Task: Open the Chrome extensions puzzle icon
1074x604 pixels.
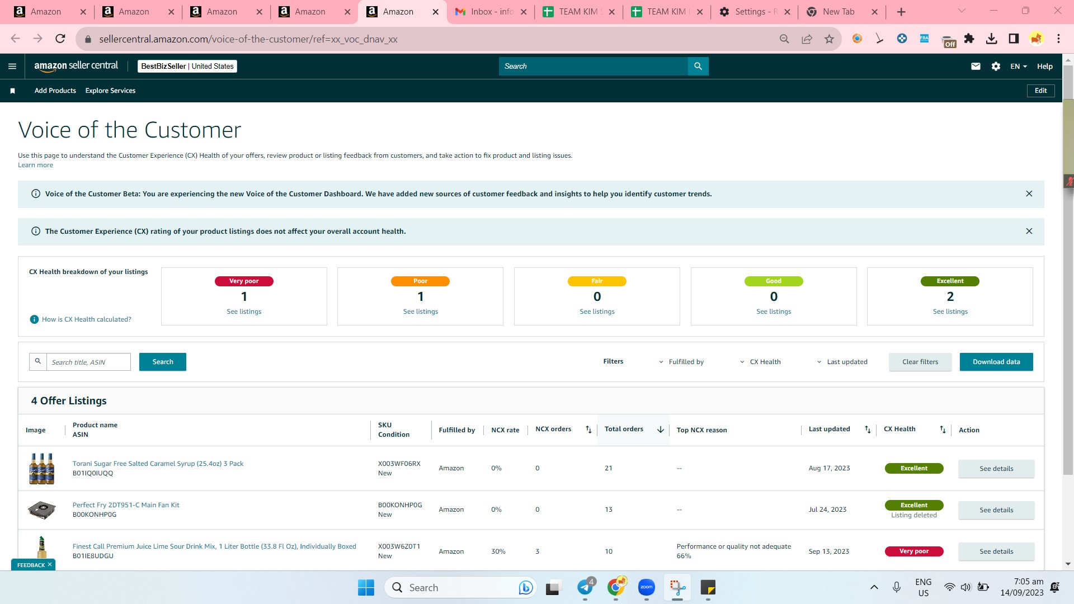Action: tap(969, 39)
